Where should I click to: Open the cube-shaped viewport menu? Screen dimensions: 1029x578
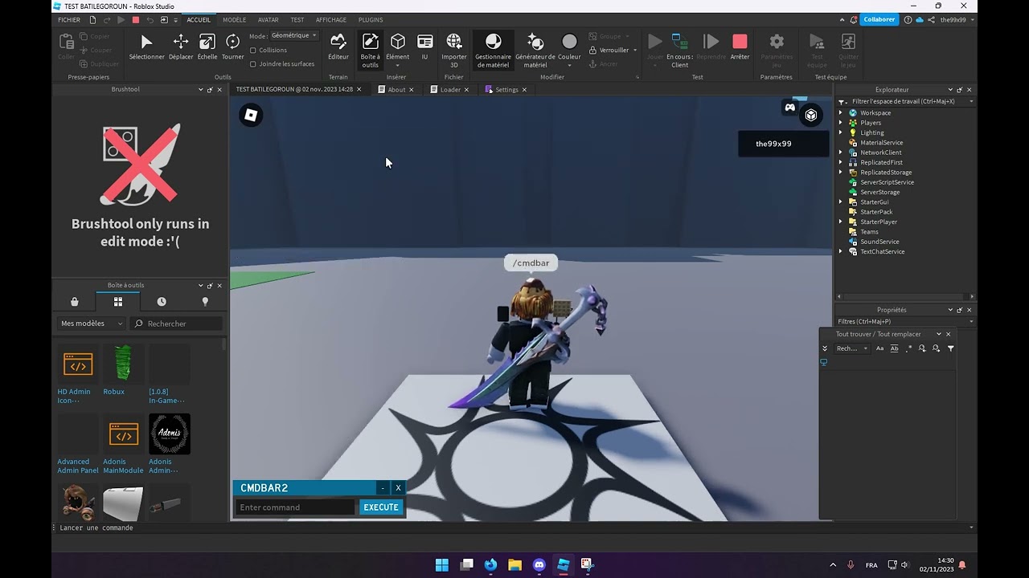(811, 116)
